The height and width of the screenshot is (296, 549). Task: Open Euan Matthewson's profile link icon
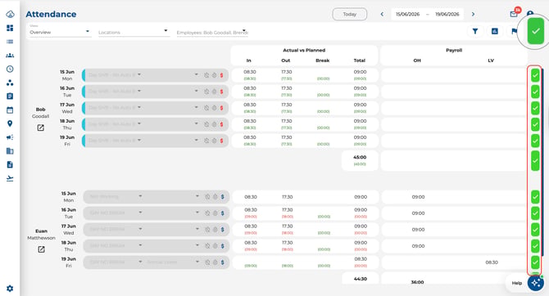[x=41, y=249]
